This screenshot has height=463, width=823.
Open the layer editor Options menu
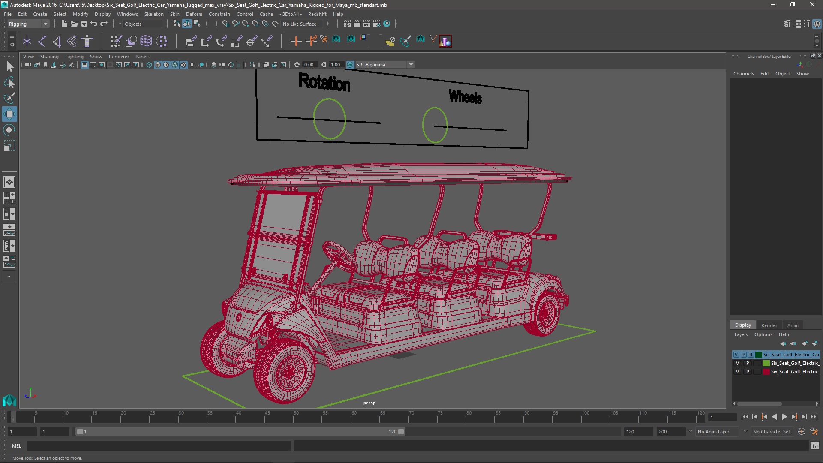point(763,334)
